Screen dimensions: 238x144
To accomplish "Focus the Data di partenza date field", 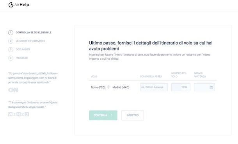I will click(204, 87).
